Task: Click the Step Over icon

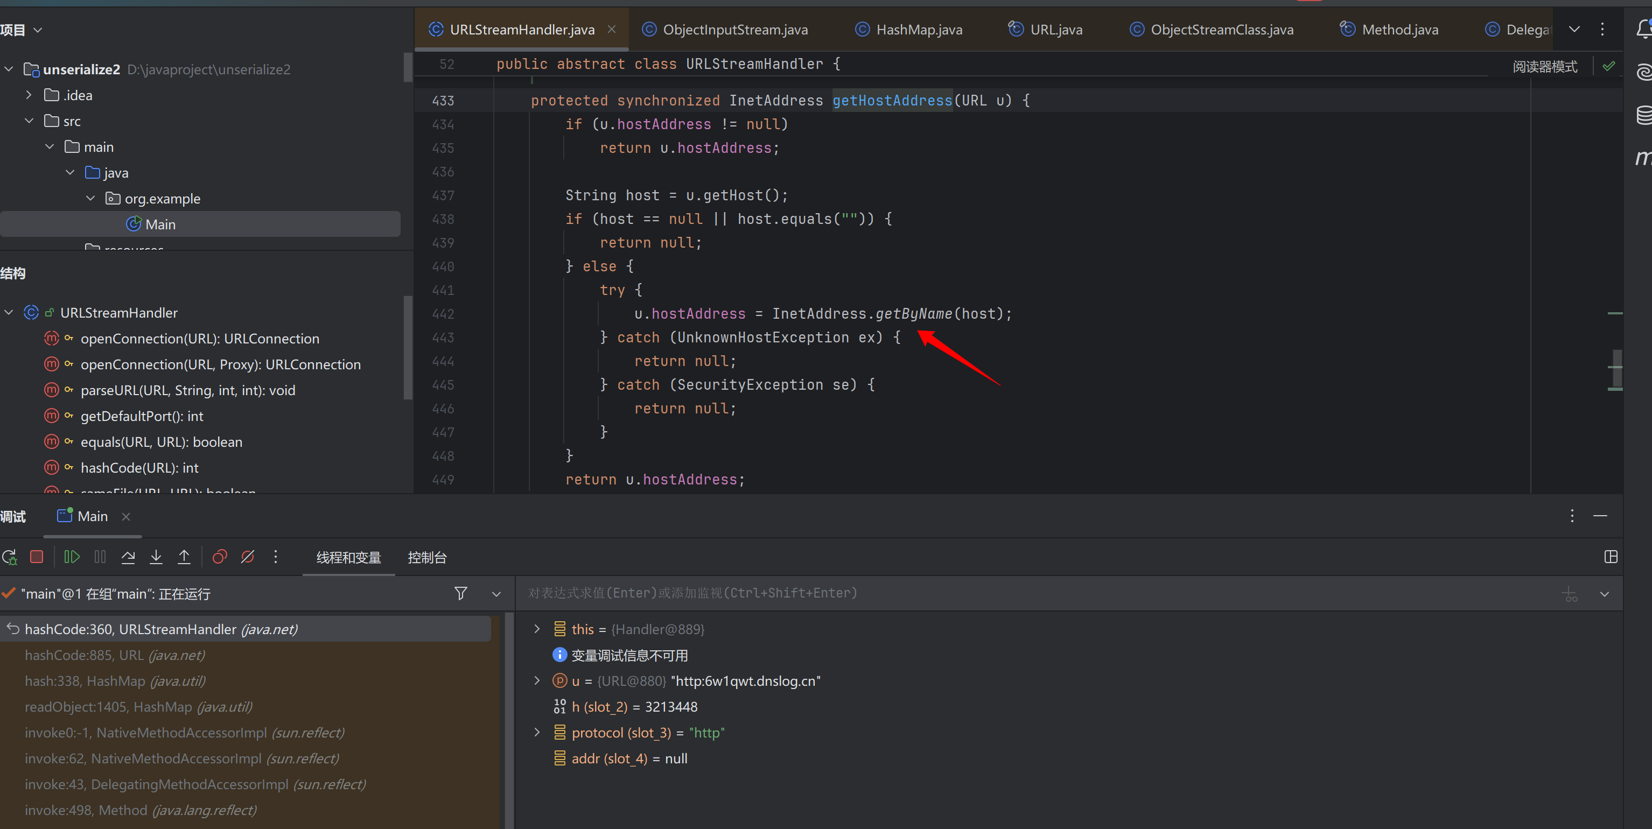Action: click(128, 557)
